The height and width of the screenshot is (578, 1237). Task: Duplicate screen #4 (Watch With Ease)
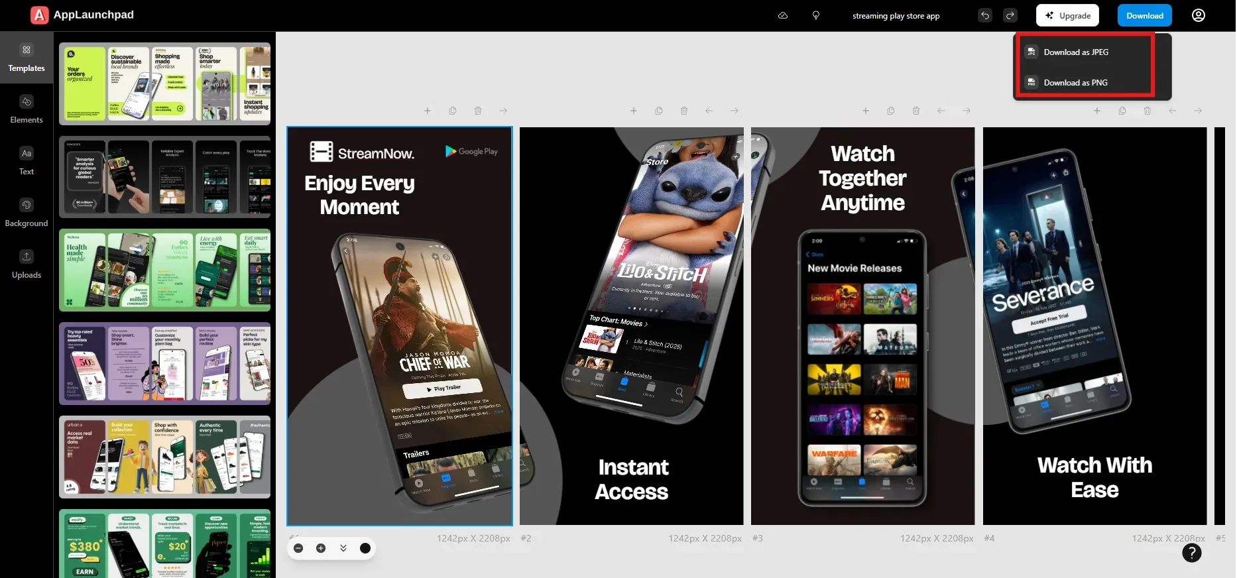(1122, 111)
